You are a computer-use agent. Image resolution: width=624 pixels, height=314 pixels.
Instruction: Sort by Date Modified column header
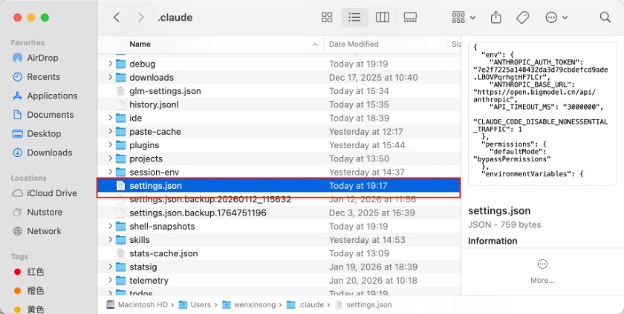354,44
